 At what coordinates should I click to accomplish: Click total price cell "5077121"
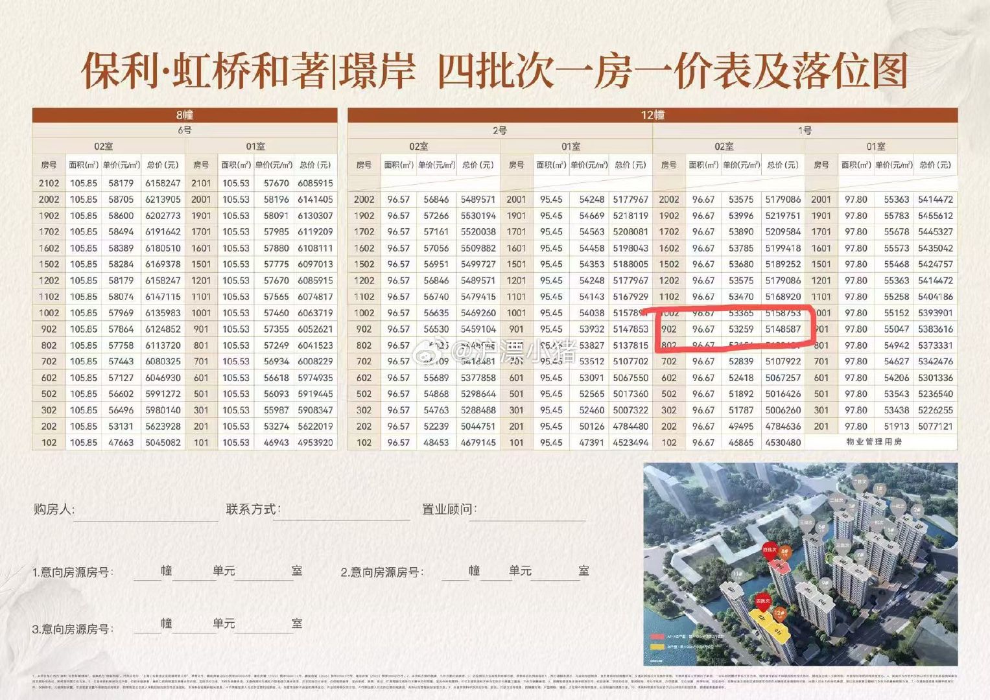point(936,426)
